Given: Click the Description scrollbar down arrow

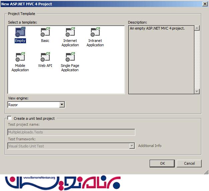Looking at the screenshot, I should click(197, 91).
